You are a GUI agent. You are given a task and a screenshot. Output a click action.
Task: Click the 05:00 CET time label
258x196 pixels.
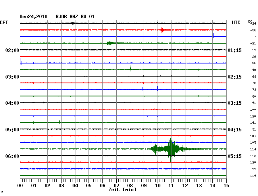point(12,130)
